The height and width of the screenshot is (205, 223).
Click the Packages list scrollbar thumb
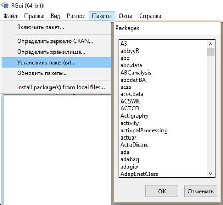(211, 52)
